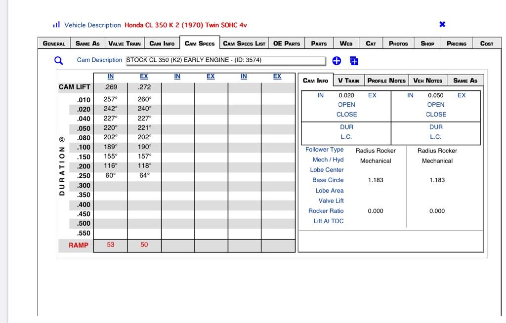Click the first IN column header link

[x=111, y=76]
